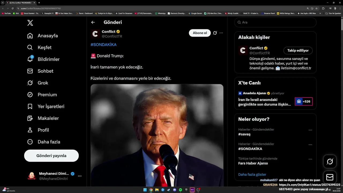Click the Grok icon on the post
The height and width of the screenshot is (193, 343).
[215, 33]
